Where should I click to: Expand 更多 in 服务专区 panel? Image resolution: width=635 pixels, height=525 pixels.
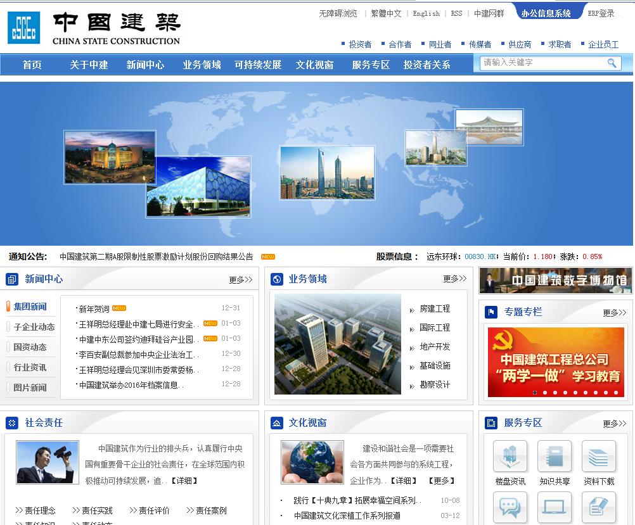(614, 424)
